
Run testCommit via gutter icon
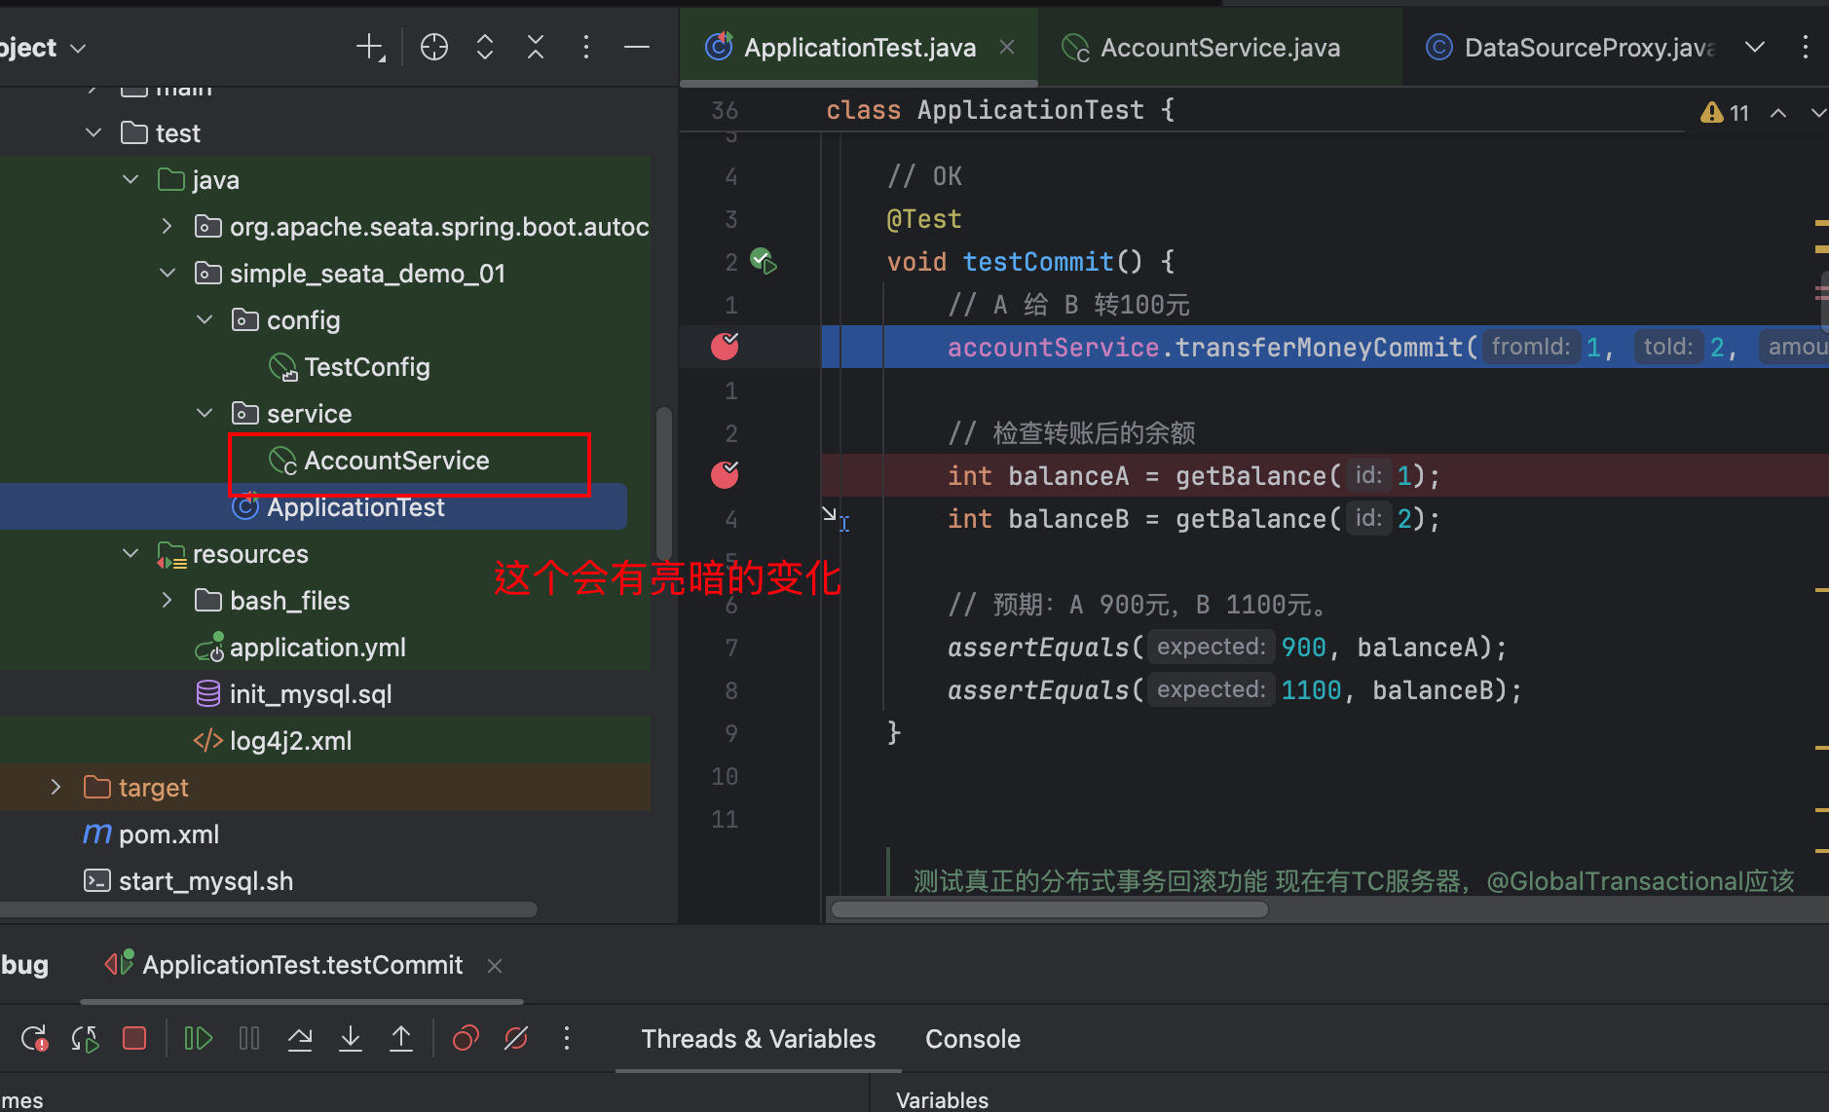tap(764, 261)
